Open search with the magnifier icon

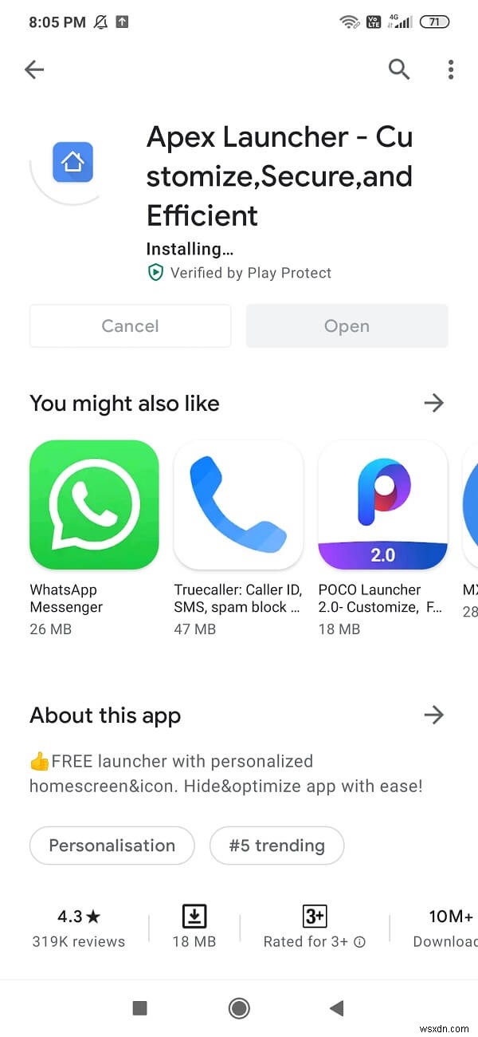point(399,70)
